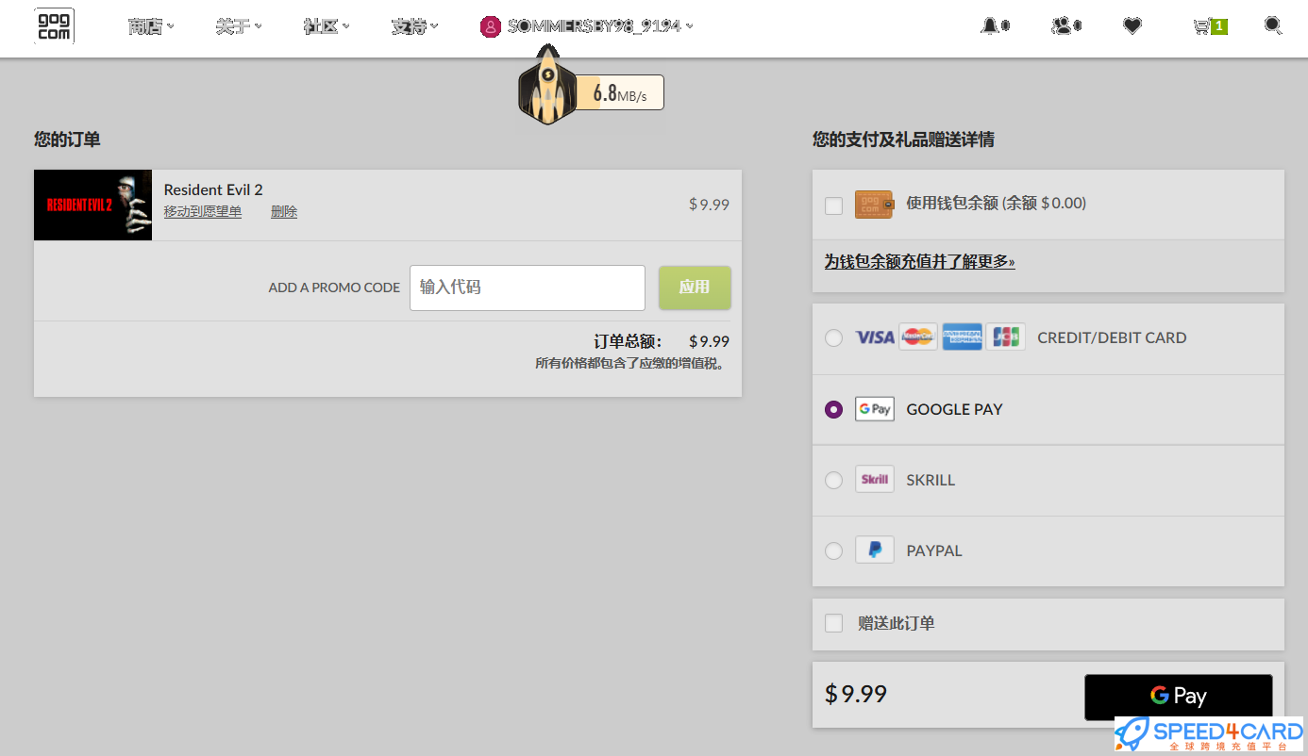
Task: Click the VAT notice 所有价格都包含了应缴的增值税
Action: coord(632,363)
